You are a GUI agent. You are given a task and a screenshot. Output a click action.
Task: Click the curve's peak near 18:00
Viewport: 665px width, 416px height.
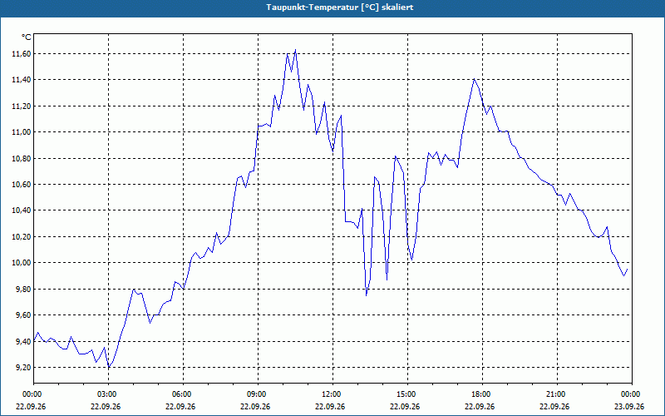474,79
